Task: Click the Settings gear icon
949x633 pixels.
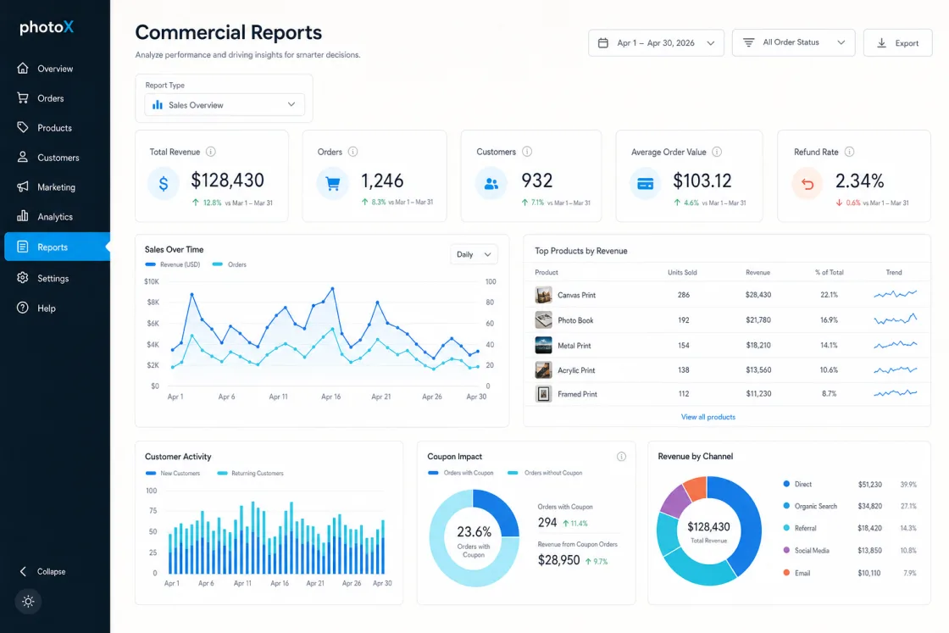Action: [22, 278]
